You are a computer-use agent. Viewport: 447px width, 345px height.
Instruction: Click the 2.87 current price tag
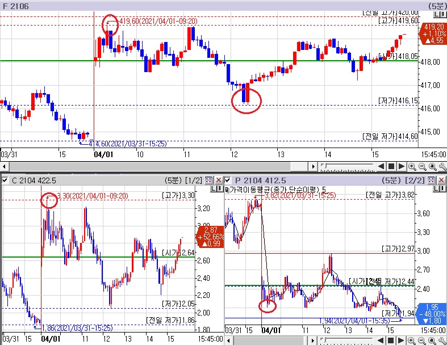click(210, 237)
